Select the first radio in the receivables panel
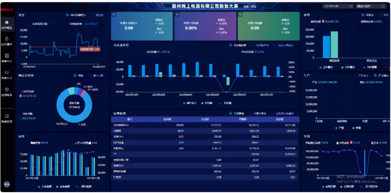391x193 pixels. tap(75, 75)
